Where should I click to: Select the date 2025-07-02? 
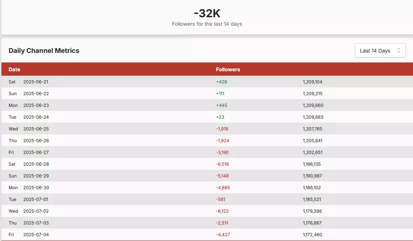36,211
